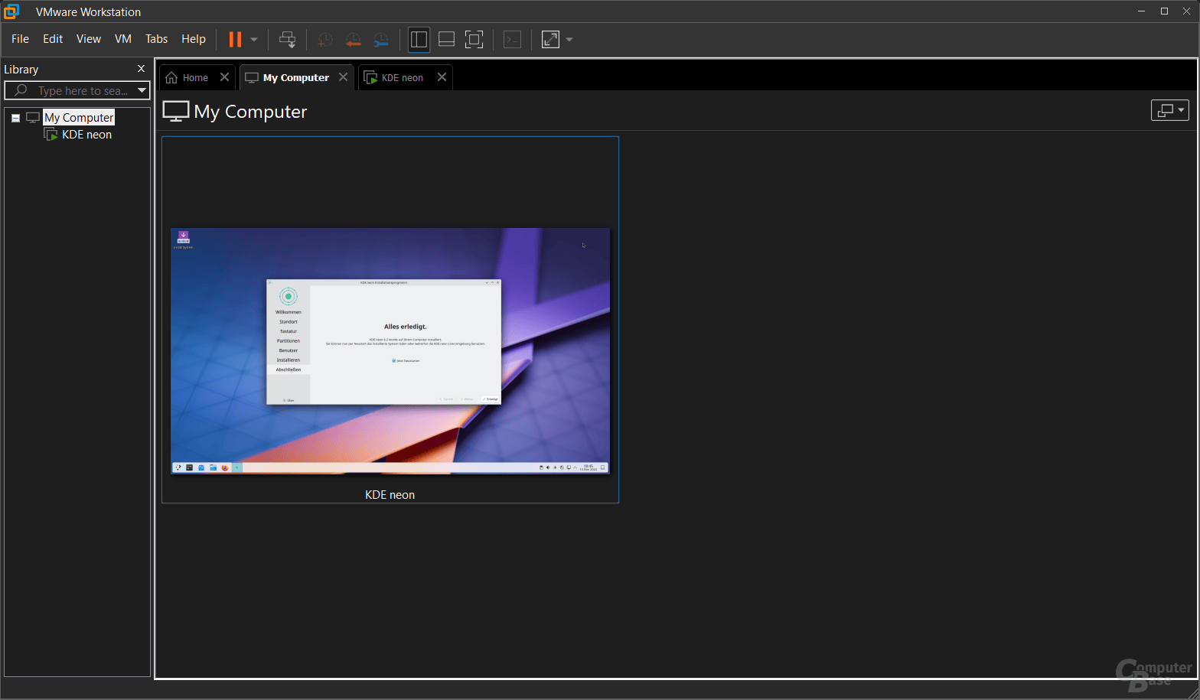Select KDE neon in the library tree
This screenshot has height=700, width=1200.
pos(87,135)
